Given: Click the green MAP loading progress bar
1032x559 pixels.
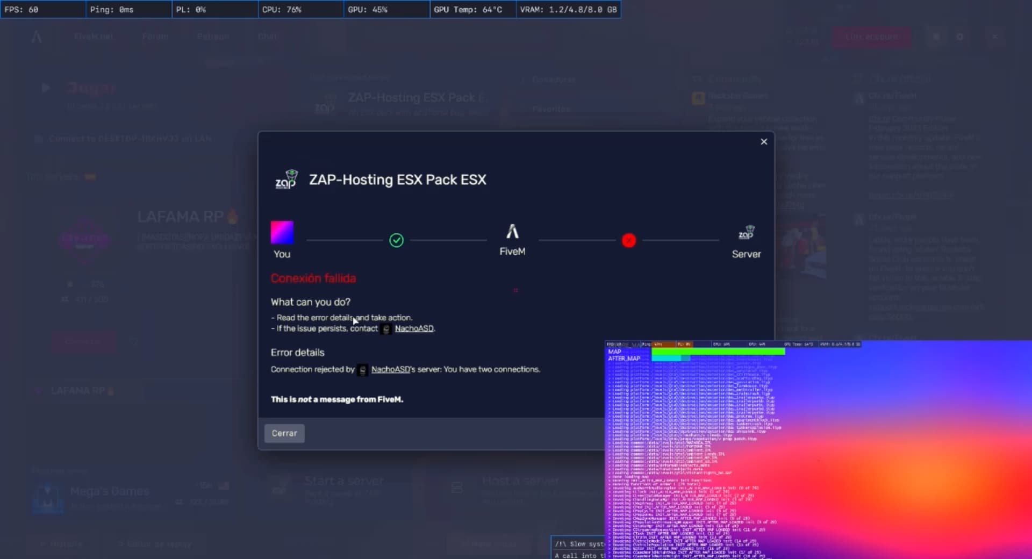Looking at the screenshot, I should coord(718,352).
